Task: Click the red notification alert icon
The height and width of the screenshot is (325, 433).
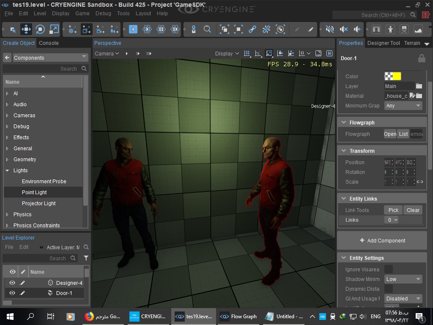Action: [x=425, y=15]
